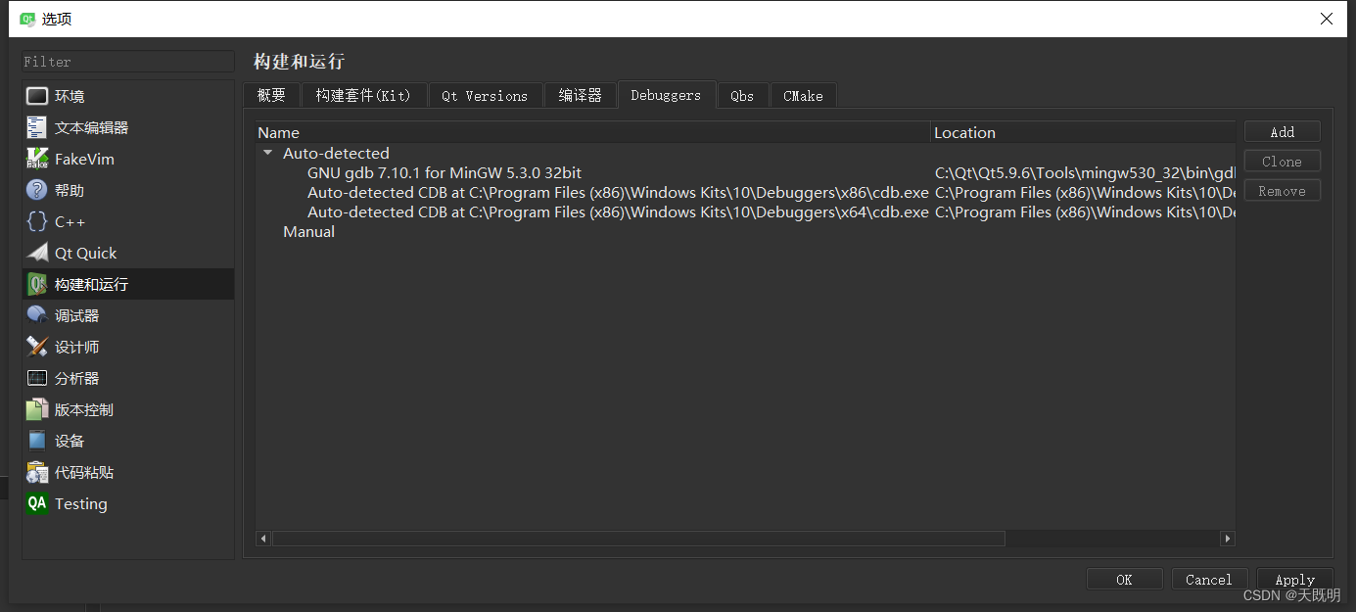
Task: Click the Qt logo in title bar
Action: coord(27,19)
